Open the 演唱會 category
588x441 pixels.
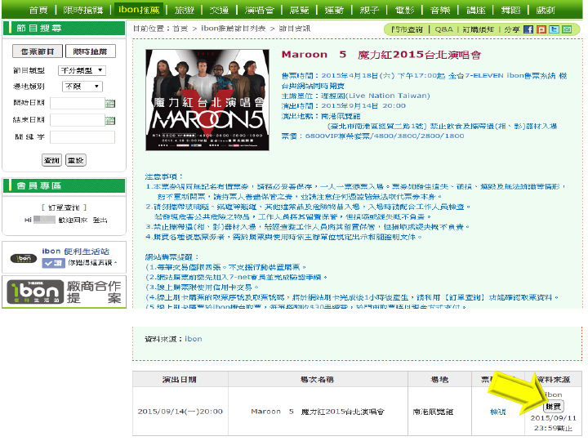[x=260, y=10]
